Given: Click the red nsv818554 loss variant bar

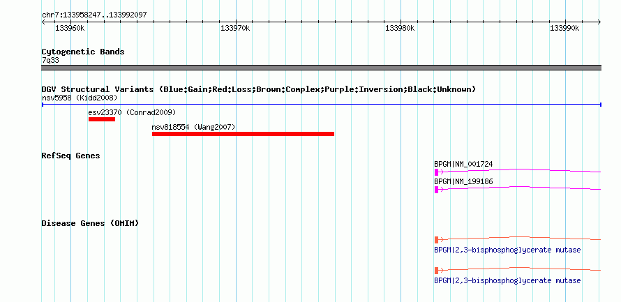Looking at the screenshot, I should [244, 134].
